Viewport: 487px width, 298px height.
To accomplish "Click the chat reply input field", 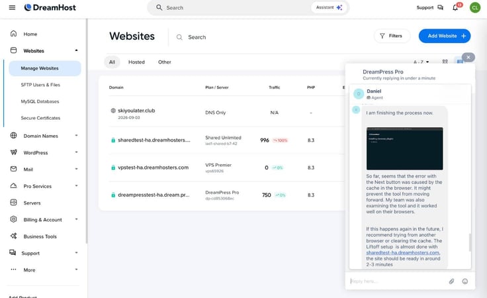I will [x=397, y=281].
